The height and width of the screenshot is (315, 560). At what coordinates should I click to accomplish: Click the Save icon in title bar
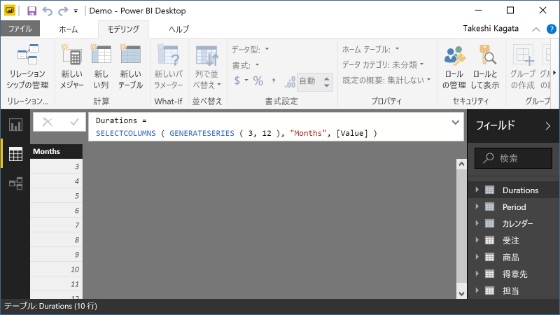pos(31,10)
